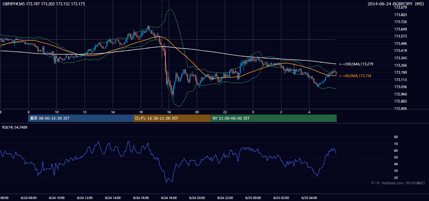Viewport: 429px width, 201px height.
Task: Select the NY 21:00-06:00 JST session bar
Action: pyautogui.click(x=274, y=118)
